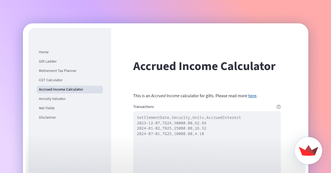Navigate to Home in the sidebar
This screenshot has width=331, height=173.
[44, 52]
